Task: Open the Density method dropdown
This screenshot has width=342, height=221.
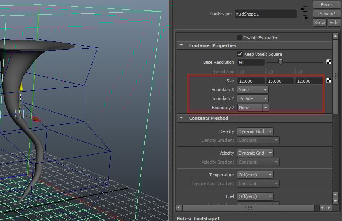Action: click(255, 131)
